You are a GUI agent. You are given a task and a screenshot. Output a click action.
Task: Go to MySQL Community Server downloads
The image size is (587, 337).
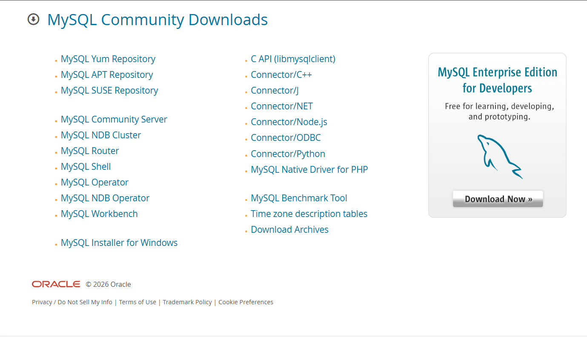[x=114, y=119]
